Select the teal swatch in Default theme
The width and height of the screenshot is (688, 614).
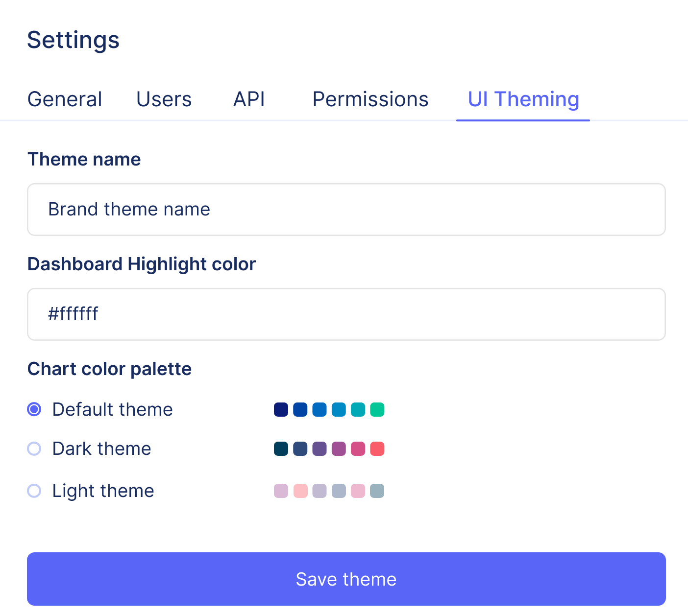358,409
